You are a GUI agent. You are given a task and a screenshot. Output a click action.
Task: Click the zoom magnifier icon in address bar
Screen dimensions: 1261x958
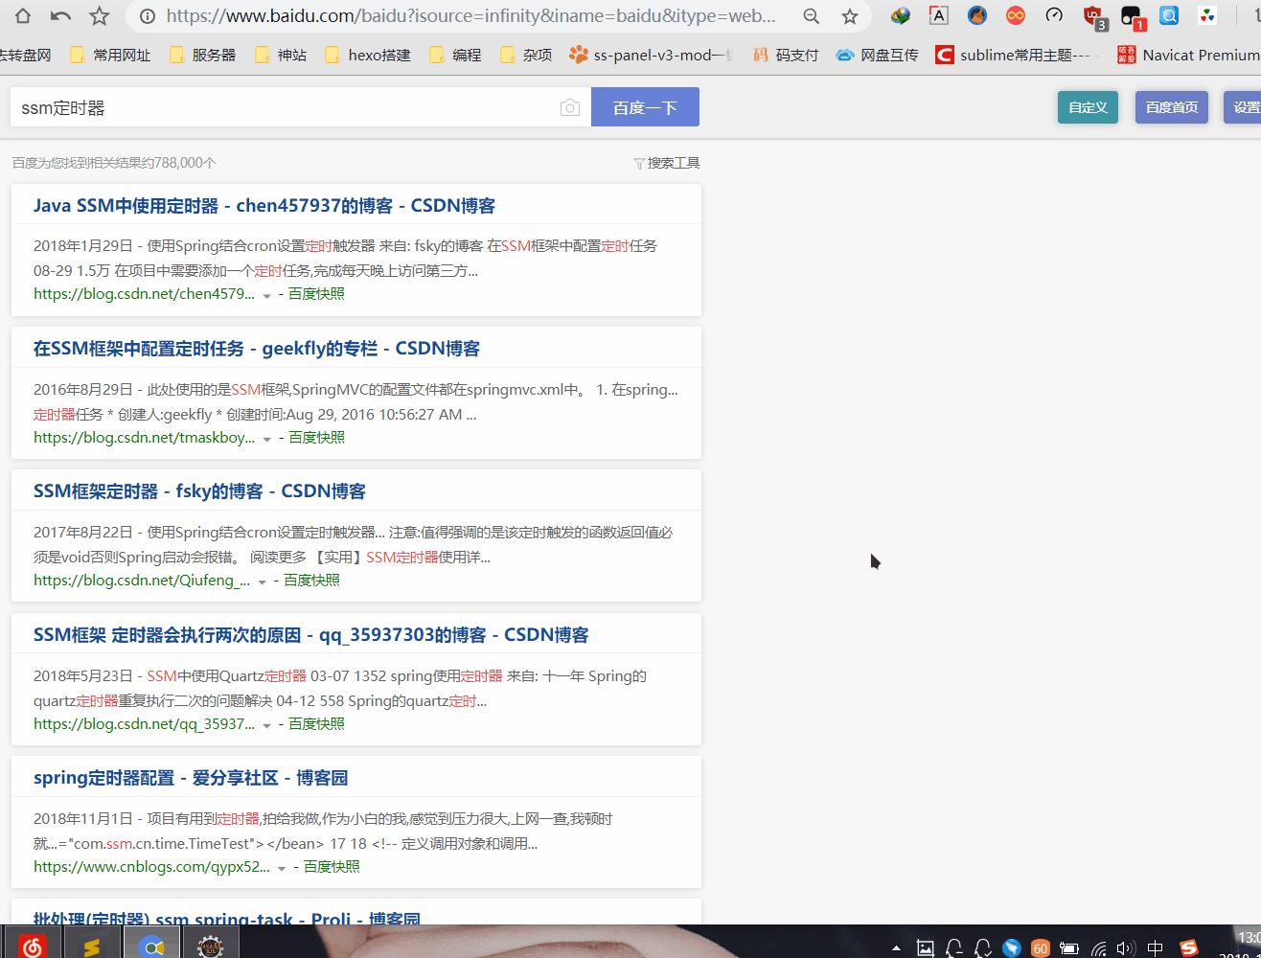point(811,15)
